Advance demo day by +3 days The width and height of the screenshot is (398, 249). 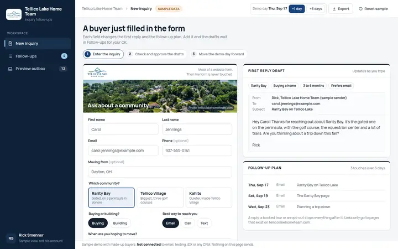pos(316,9)
